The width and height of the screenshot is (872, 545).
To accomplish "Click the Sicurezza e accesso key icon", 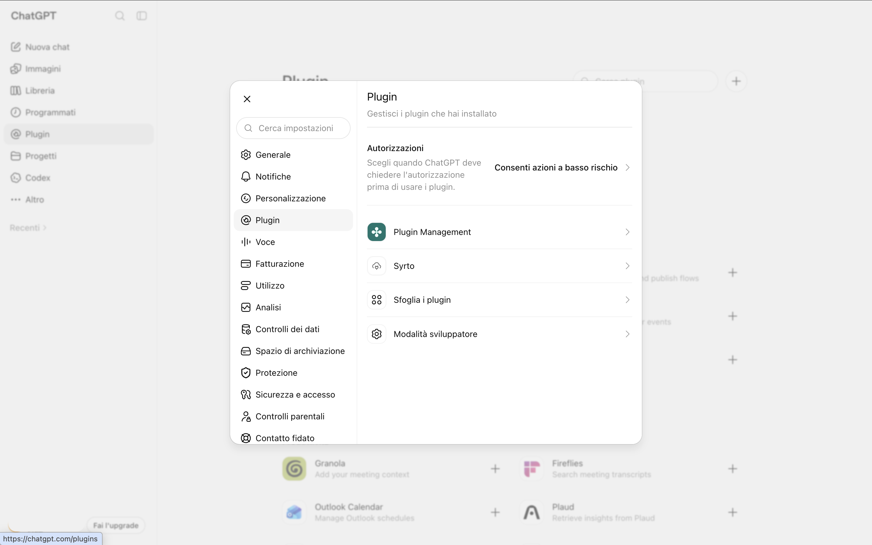I will point(246,395).
